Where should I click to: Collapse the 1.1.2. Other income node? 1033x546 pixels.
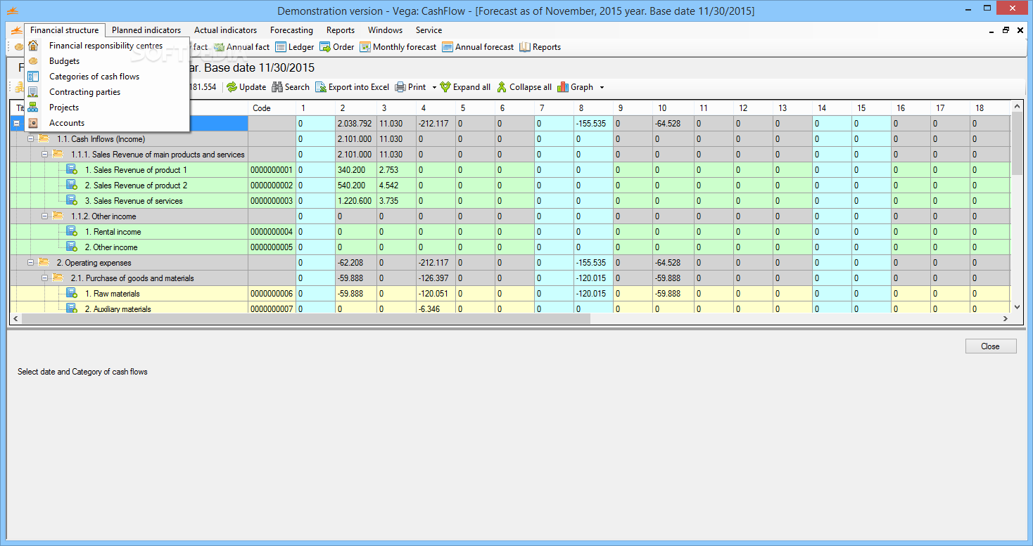pyautogui.click(x=45, y=216)
